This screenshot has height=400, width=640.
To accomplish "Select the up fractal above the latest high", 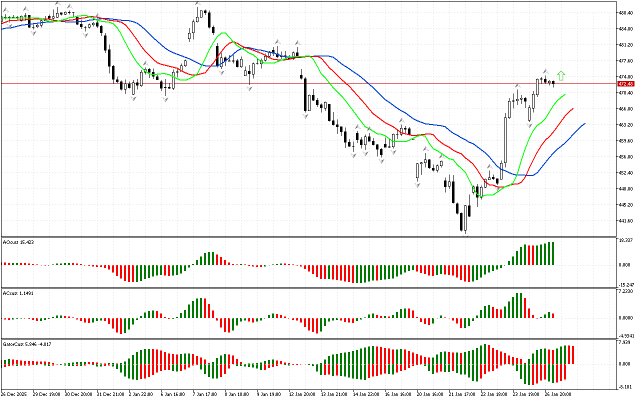I will (545, 71).
